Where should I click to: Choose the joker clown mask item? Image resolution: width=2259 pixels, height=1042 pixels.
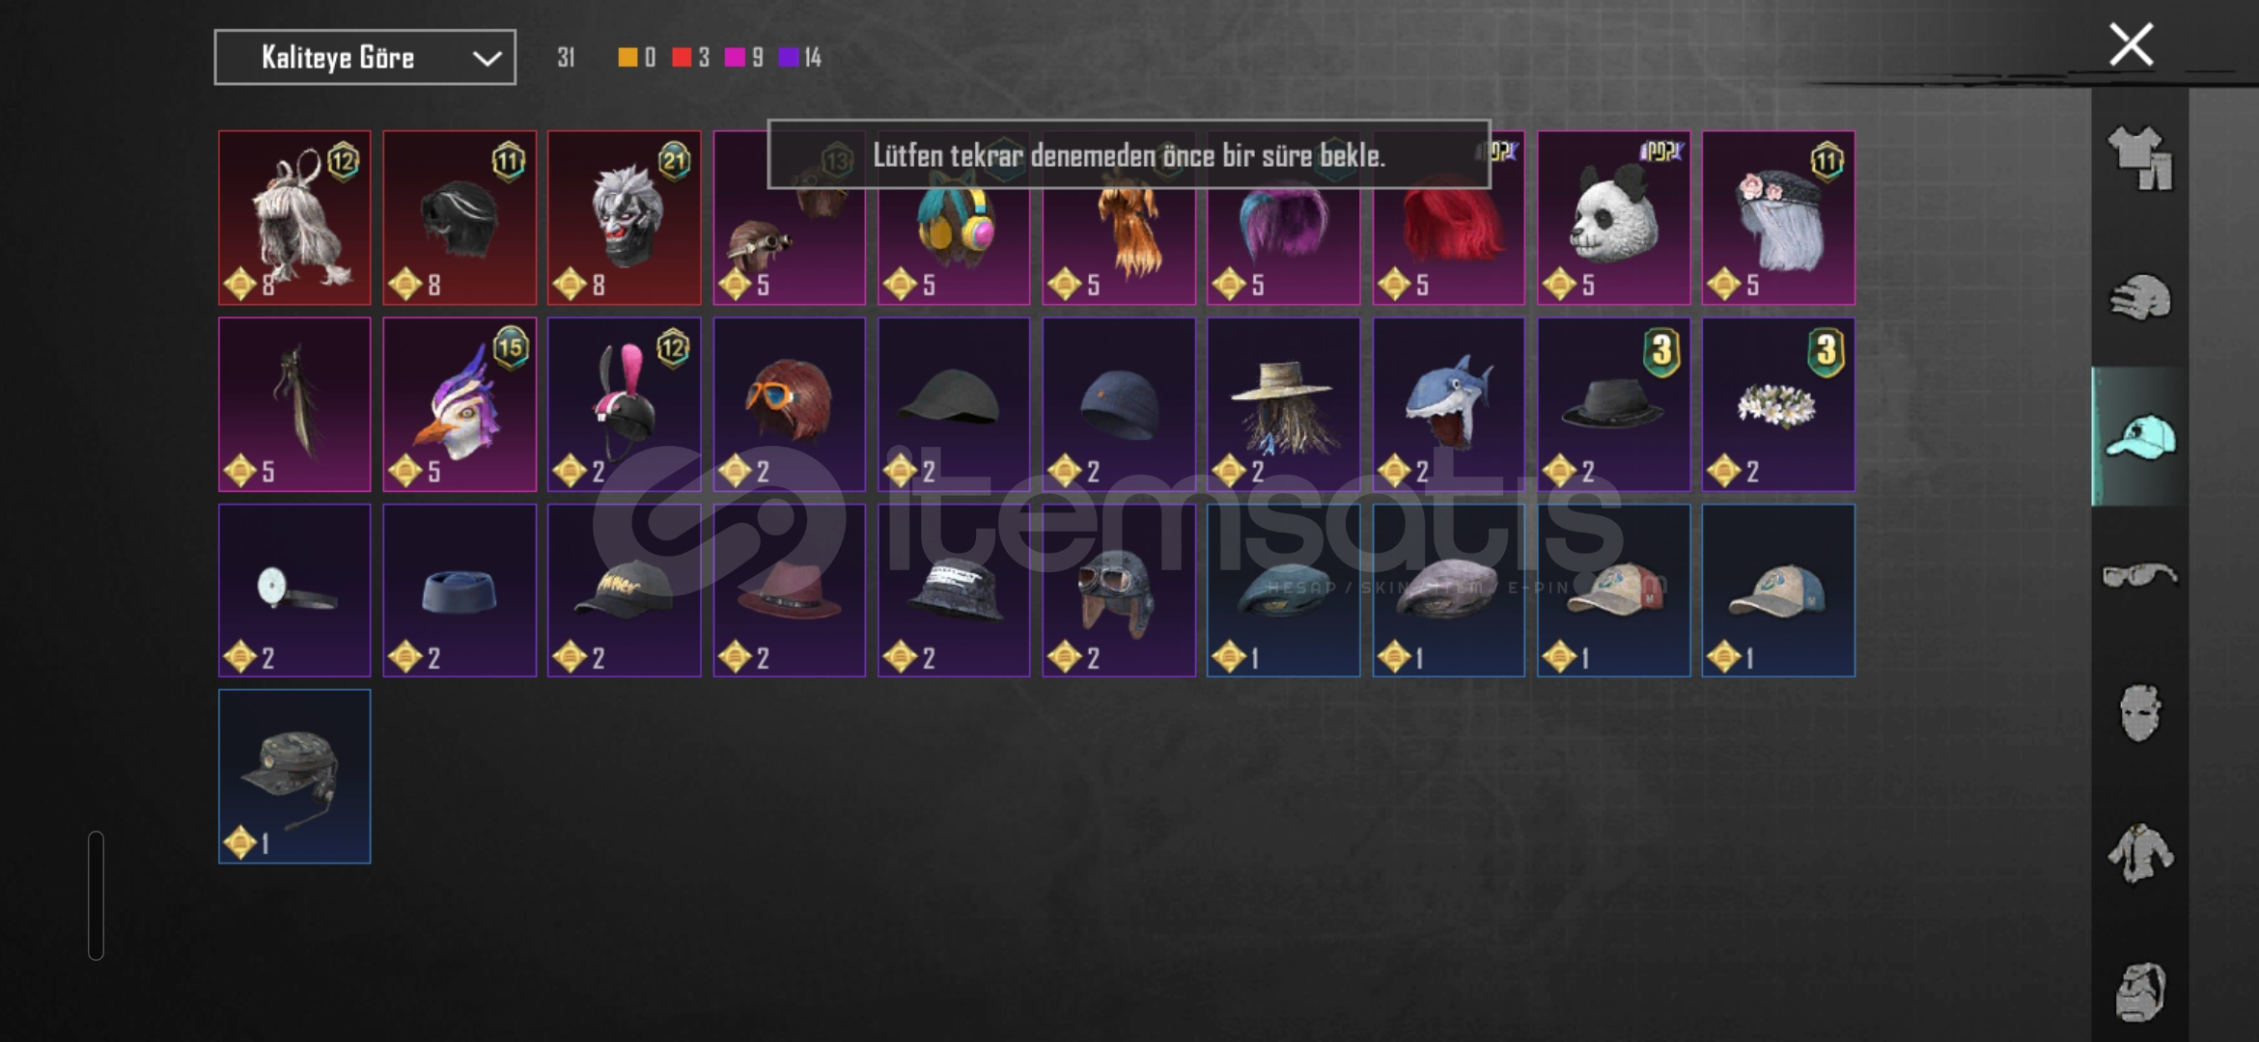click(x=625, y=218)
